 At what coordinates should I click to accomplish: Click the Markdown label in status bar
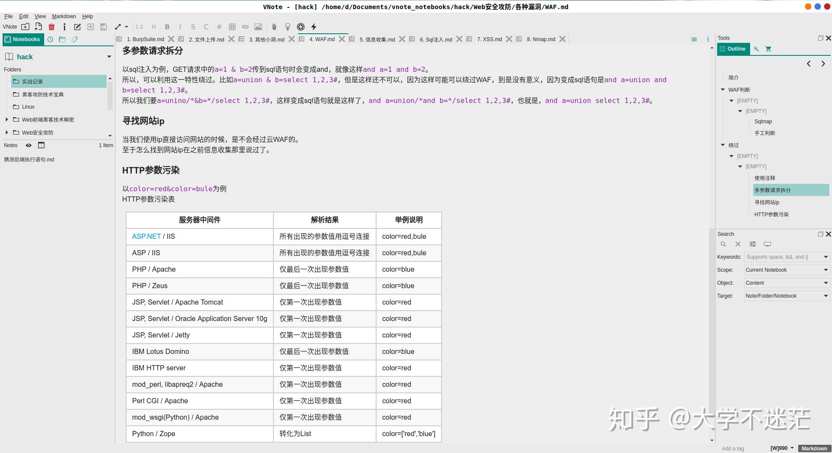(x=814, y=449)
